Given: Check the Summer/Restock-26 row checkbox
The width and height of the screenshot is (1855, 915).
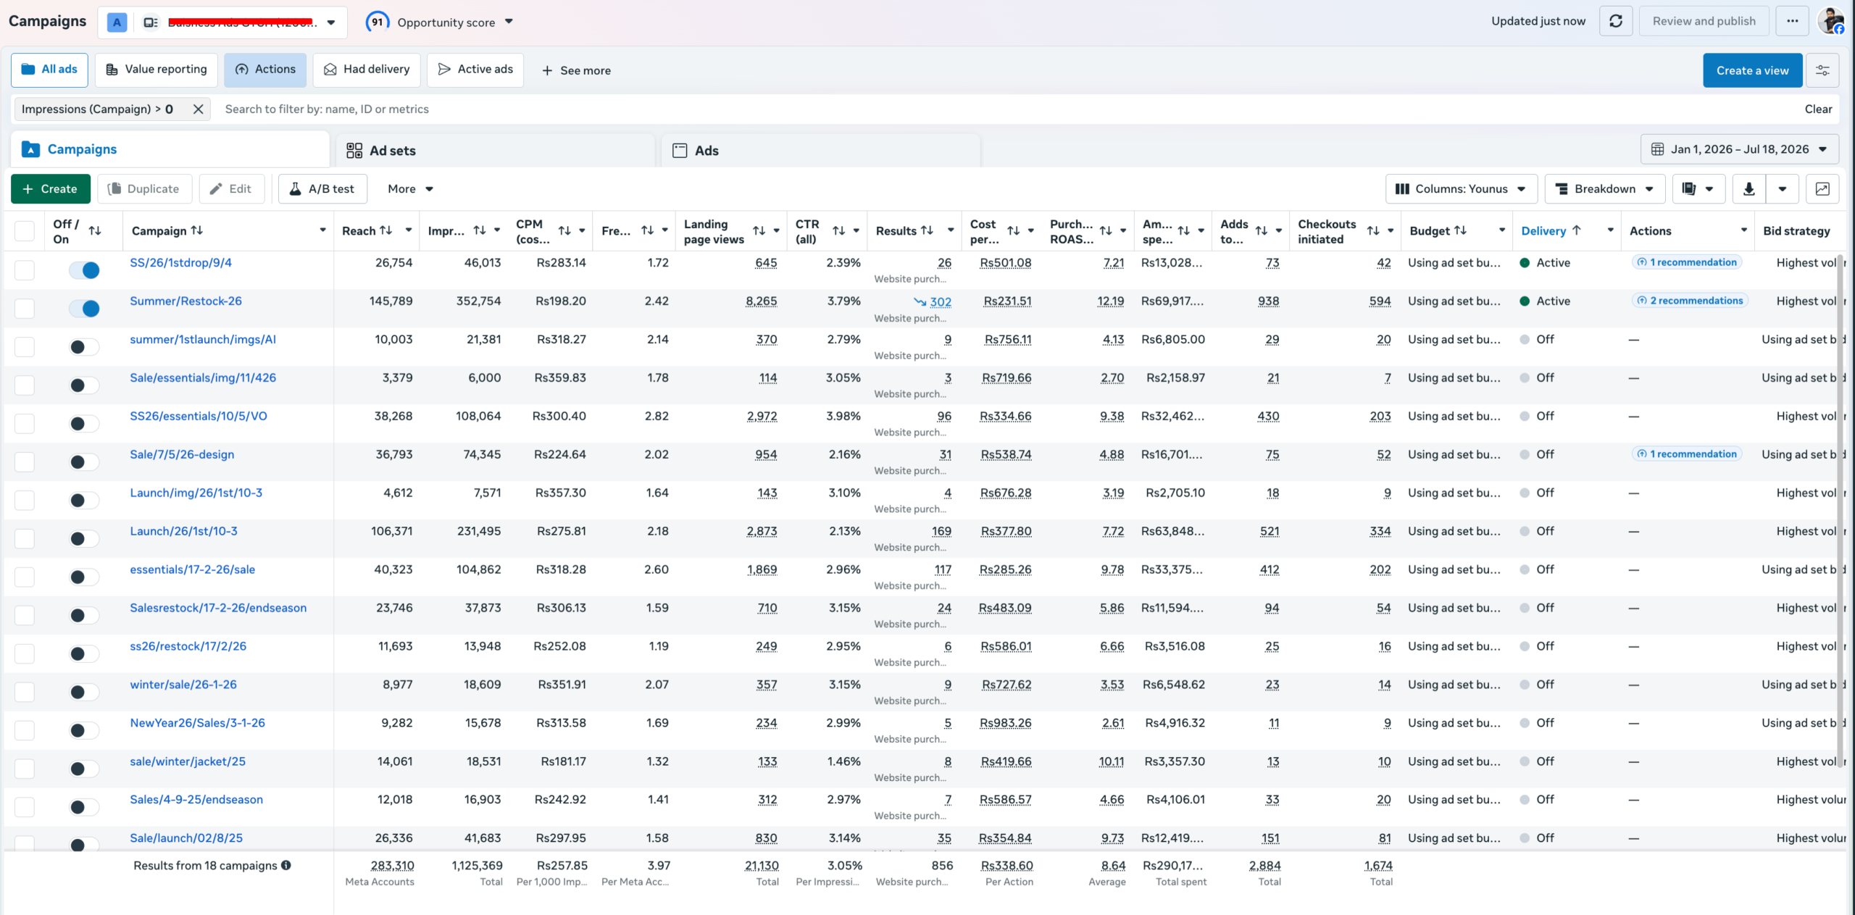Looking at the screenshot, I should tap(25, 309).
